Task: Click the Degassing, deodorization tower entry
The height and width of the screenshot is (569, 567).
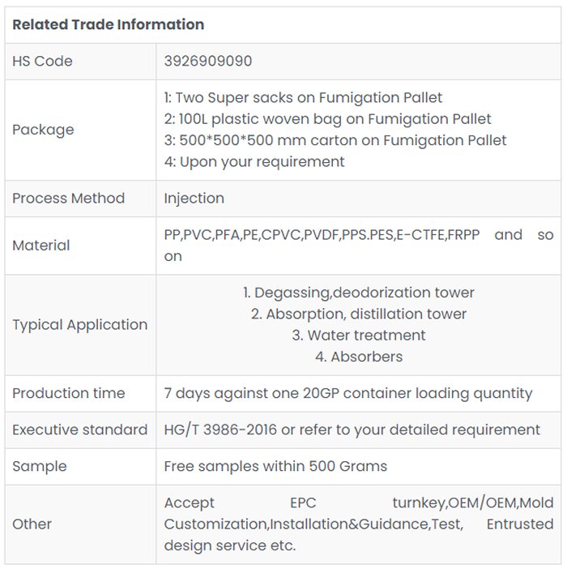Action: point(359,293)
